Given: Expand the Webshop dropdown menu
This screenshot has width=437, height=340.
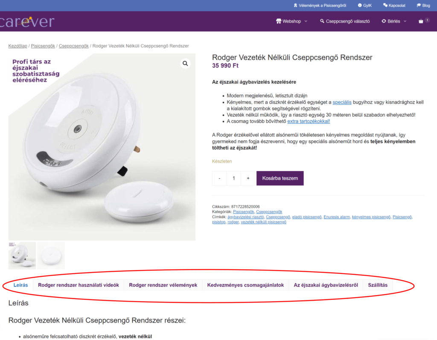Looking at the screenshot, I should click(291, 21).
